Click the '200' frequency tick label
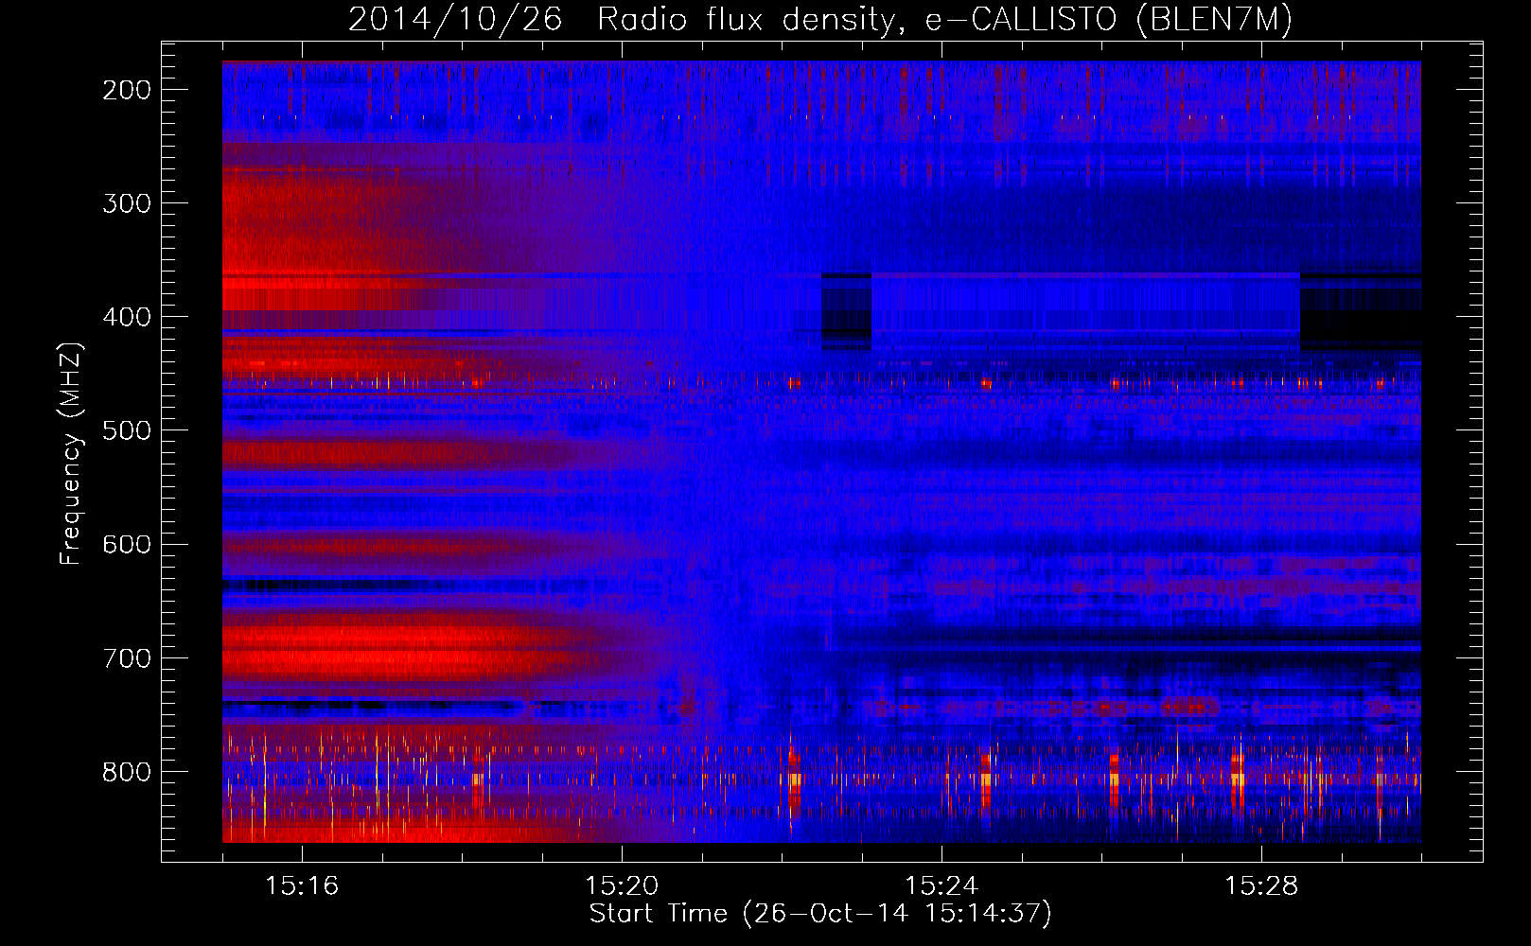The height and width of the screenshot is (946, 1531). pyautogui.click(x=127, y=90)
